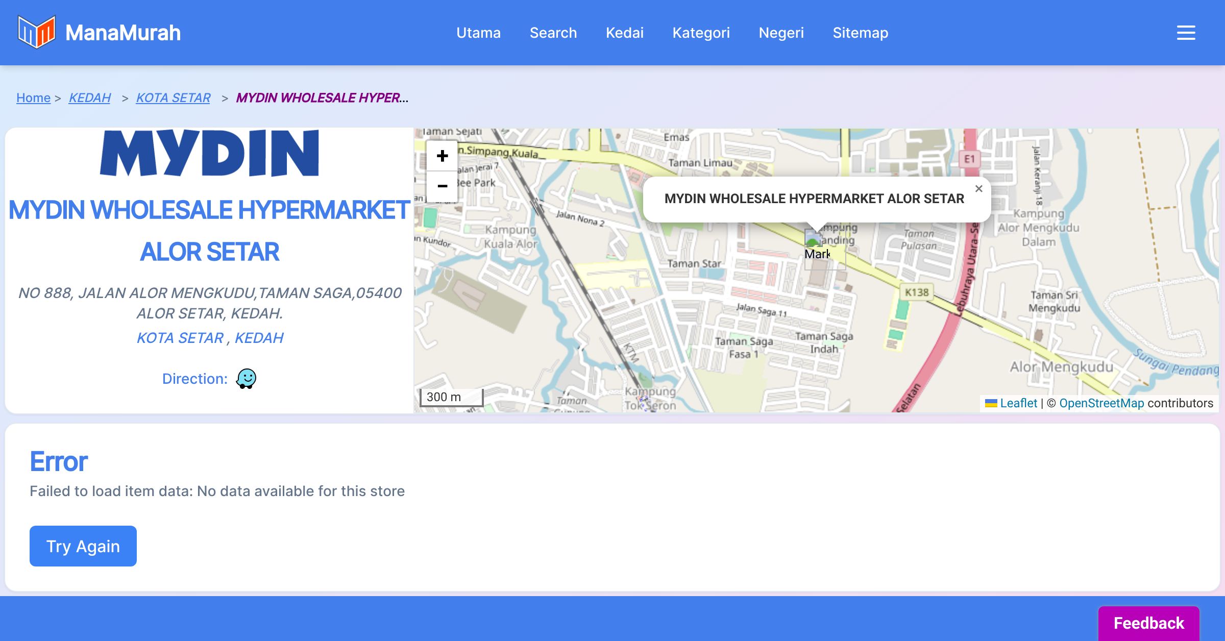
Task: Follow the Home breadcrumb link
Action: coord(33,97)
